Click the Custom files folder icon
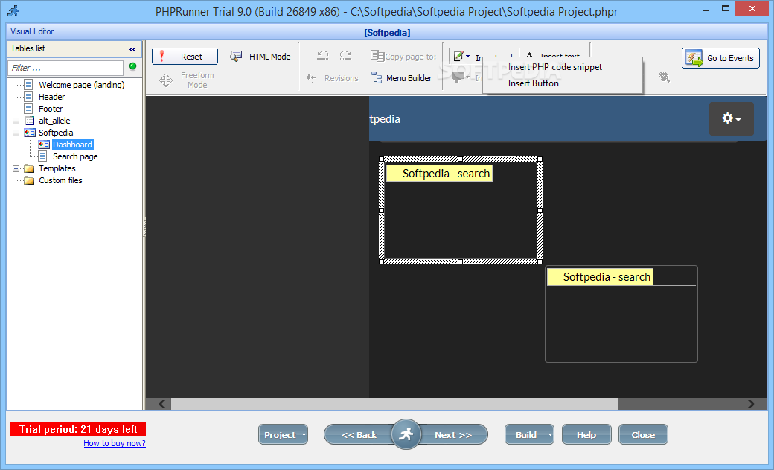 point(29,180)
